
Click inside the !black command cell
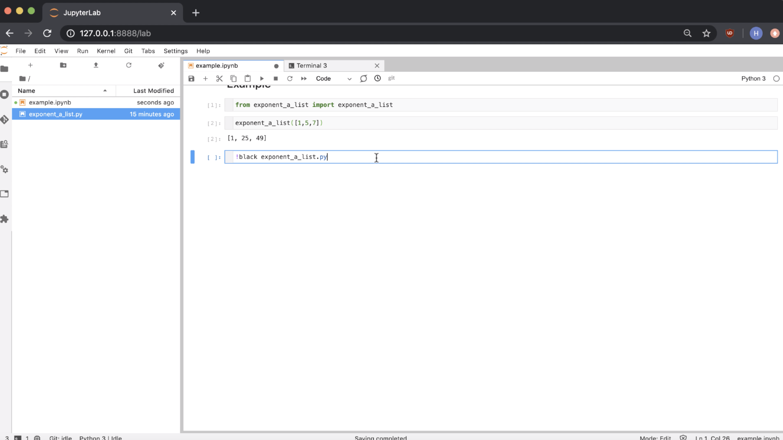click(471, 157)
